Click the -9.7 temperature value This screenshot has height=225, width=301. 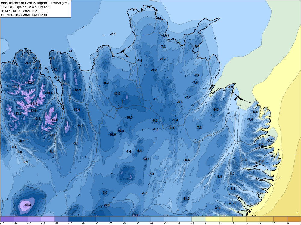(53, 135)
